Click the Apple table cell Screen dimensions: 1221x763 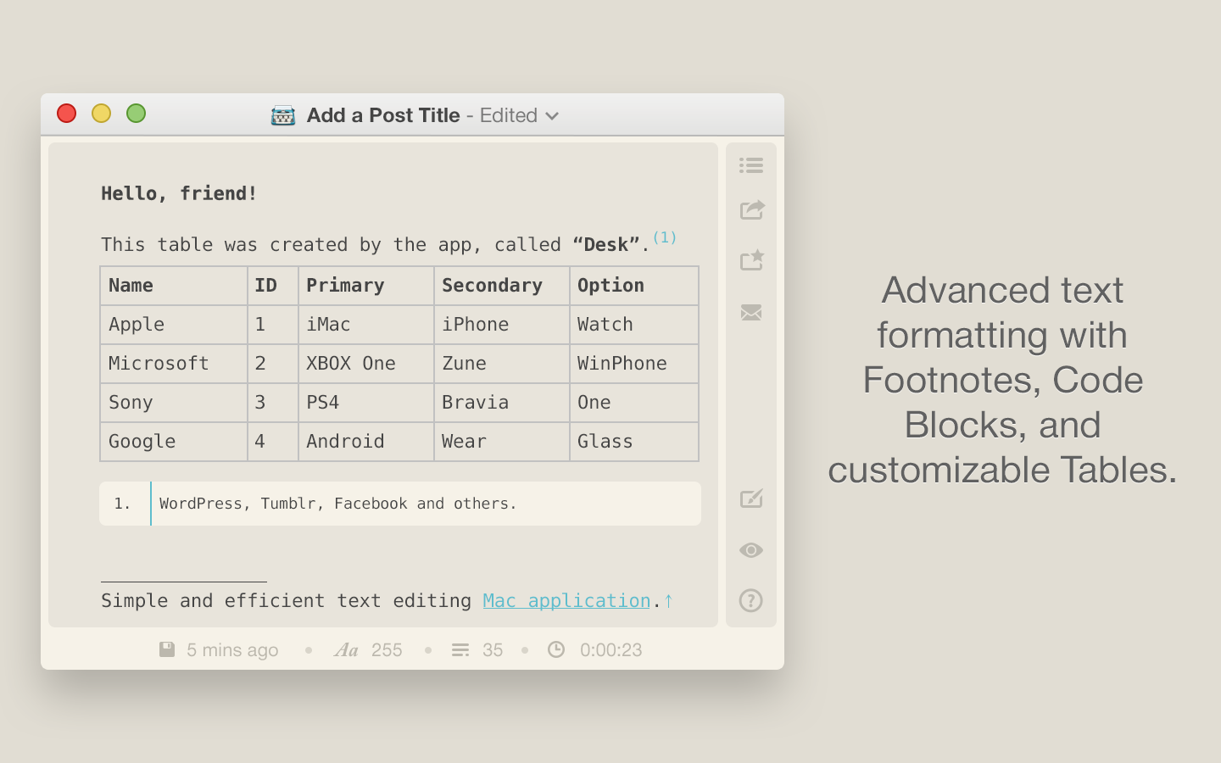coord(174,325)
